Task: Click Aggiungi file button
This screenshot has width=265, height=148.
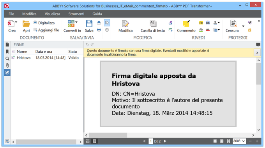Action: point(46,30)
